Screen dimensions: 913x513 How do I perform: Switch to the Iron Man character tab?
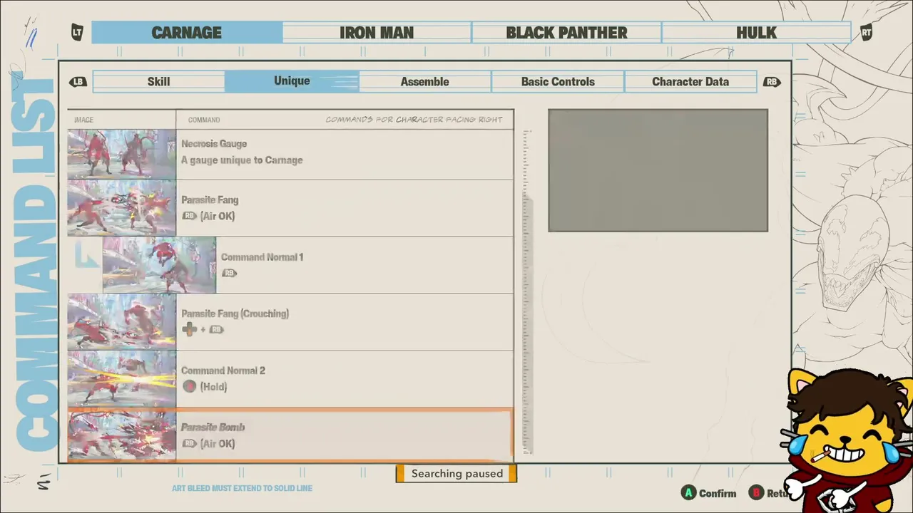377,33
